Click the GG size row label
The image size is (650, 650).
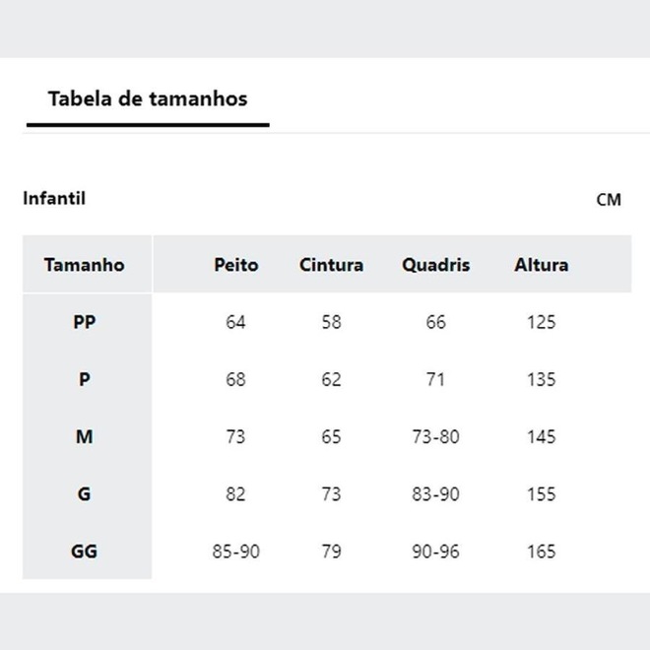point(85,552)
